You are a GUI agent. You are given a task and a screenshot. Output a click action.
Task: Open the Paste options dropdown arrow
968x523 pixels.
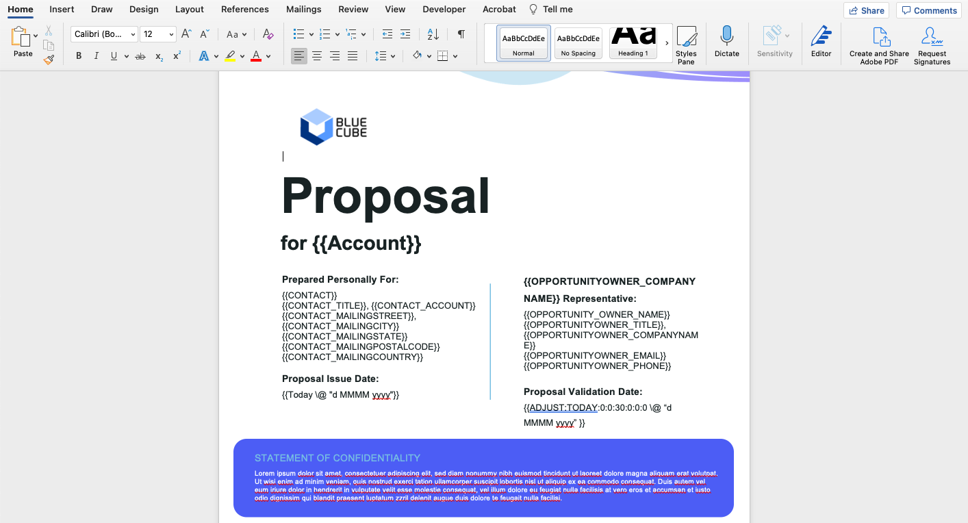[x=36, y=36]
